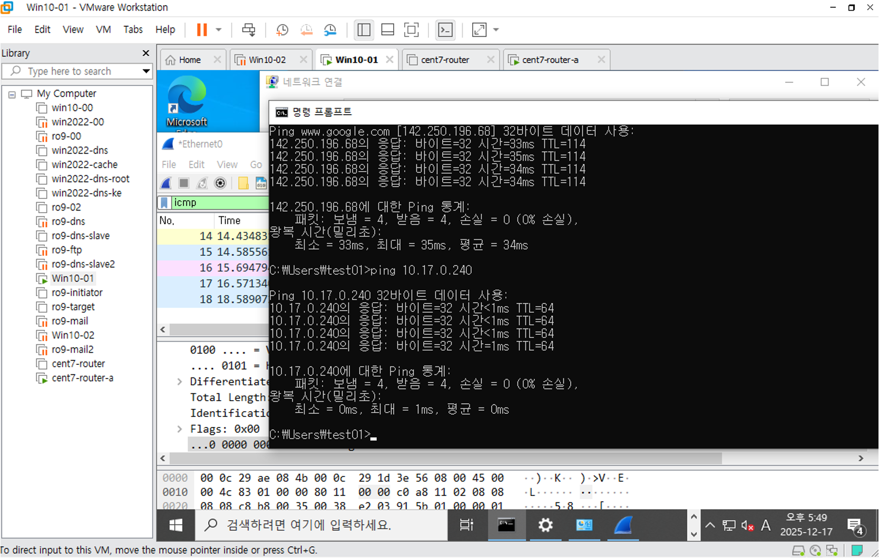
Task: Click the Wireshark save capture file icon
Action: pos(261,183)
